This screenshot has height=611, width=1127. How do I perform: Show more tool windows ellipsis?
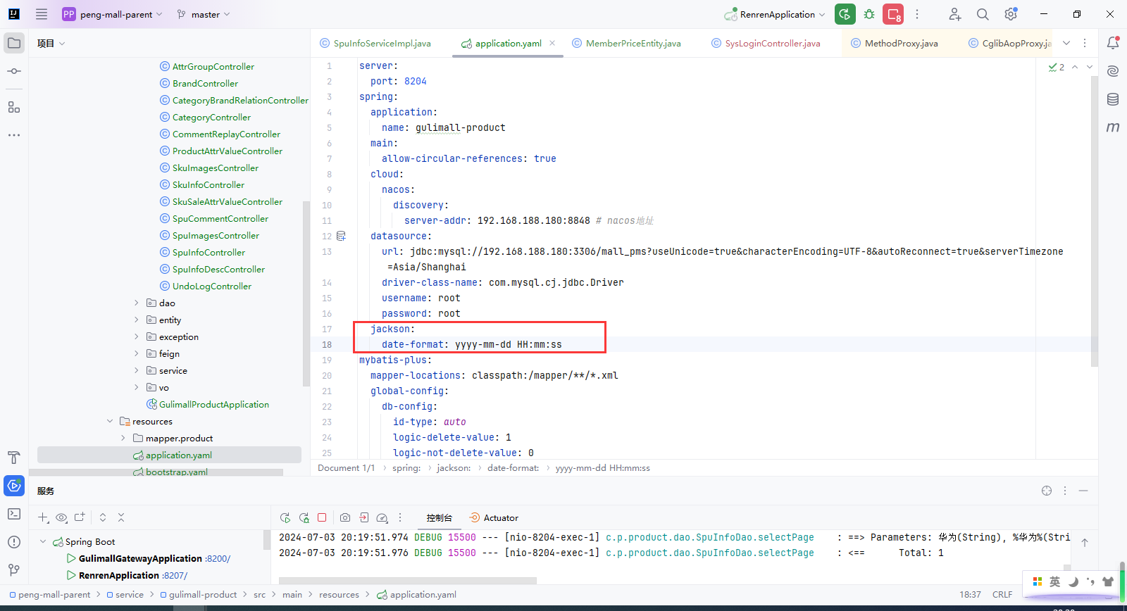pyautogui.click(x=14, y=134)
